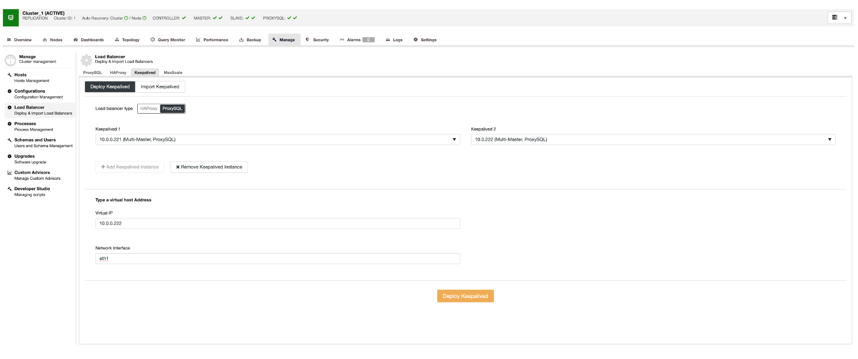Open the ProxySQL load balancer tab

pos(92,72)
